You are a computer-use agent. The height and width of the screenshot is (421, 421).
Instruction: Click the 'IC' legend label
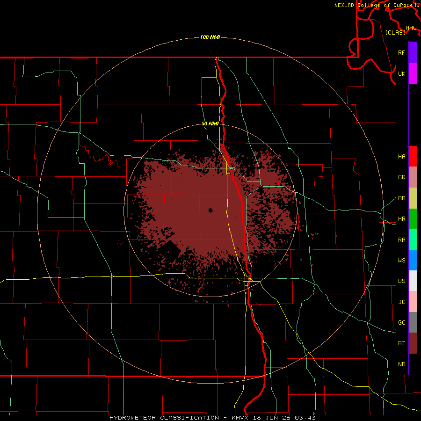[x=402, y=302]
